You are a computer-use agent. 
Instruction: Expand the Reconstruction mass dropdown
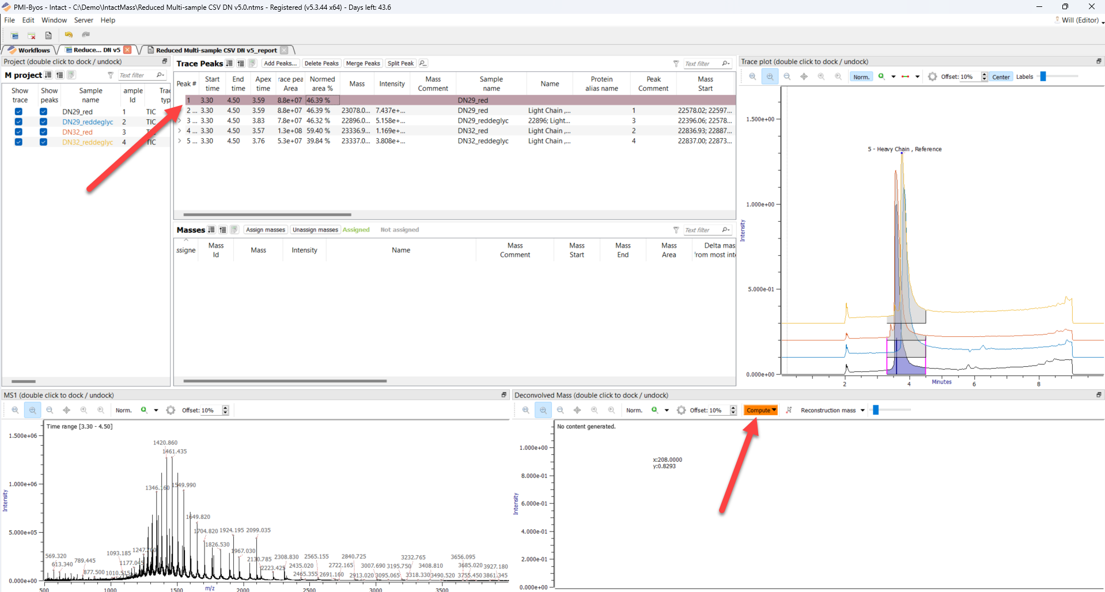point(862,410)
